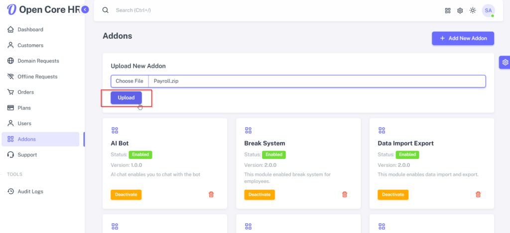Open the floating customizer gear tab

click(x=505, y=62)
